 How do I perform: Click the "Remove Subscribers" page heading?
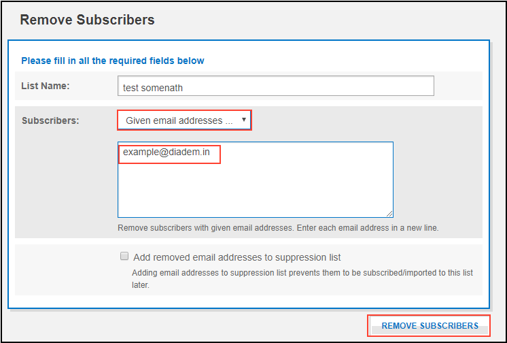pyautogui.click(x=87, y=20)
